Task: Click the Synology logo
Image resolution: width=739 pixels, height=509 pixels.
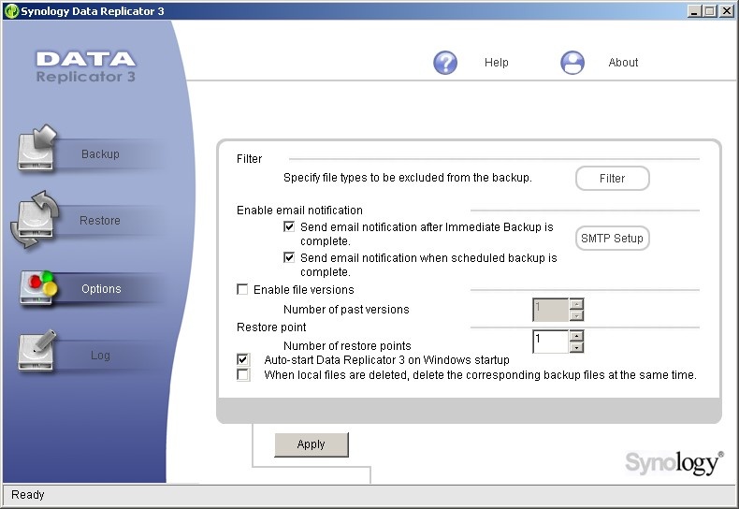Action: pyautogui.click(x=674, y=462)
